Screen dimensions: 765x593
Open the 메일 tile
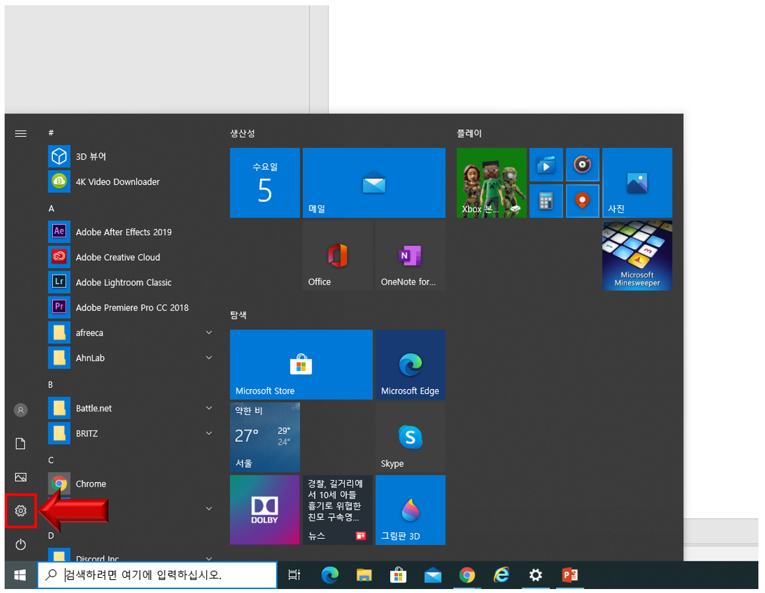point(374,183)
